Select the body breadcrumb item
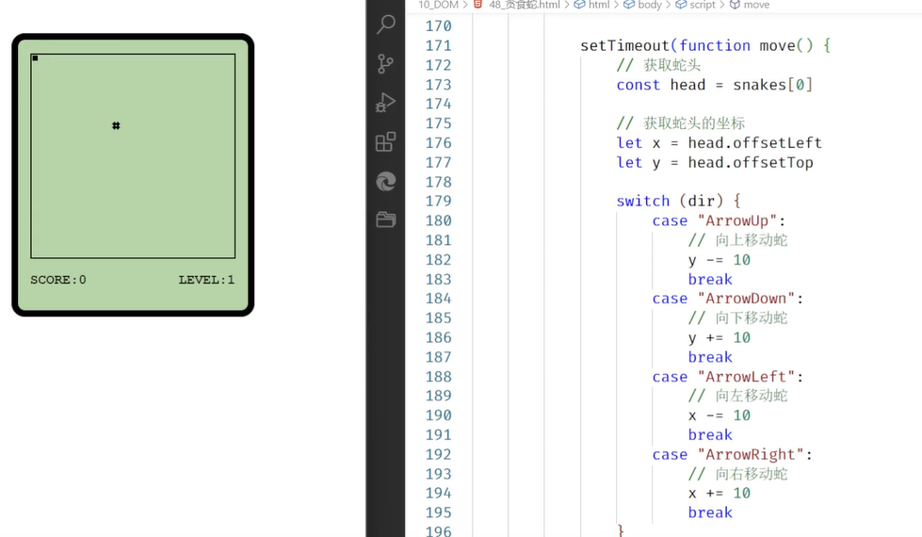Image resolution: width=922 pixels, height=537 pixels. tap(650, 5)
